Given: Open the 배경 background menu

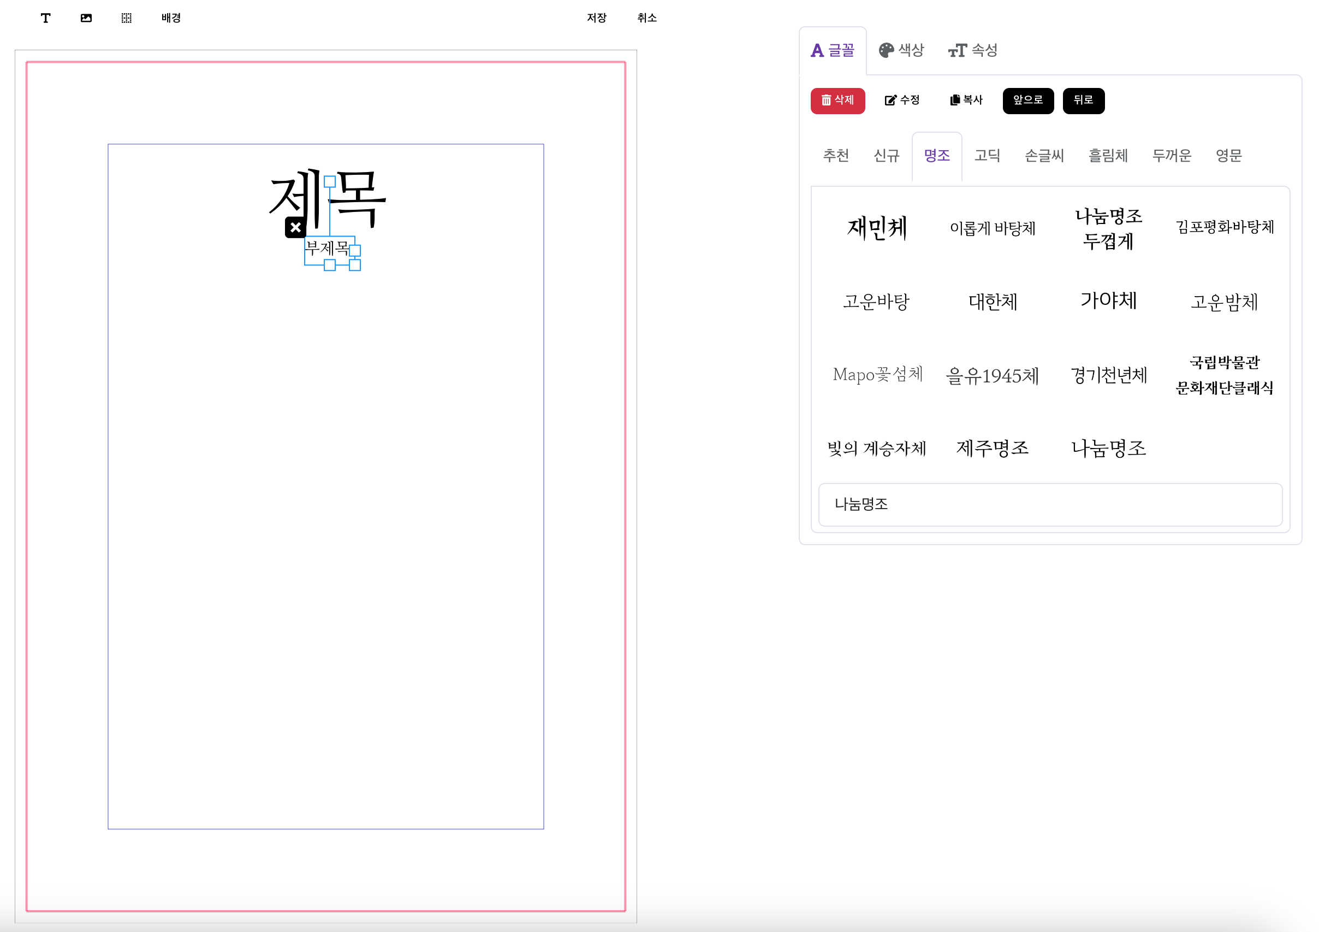Looking at the screenshot, I should click(171, 18).
